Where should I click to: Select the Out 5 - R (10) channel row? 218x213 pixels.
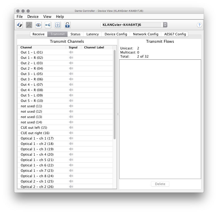click(x=65, y=101)
